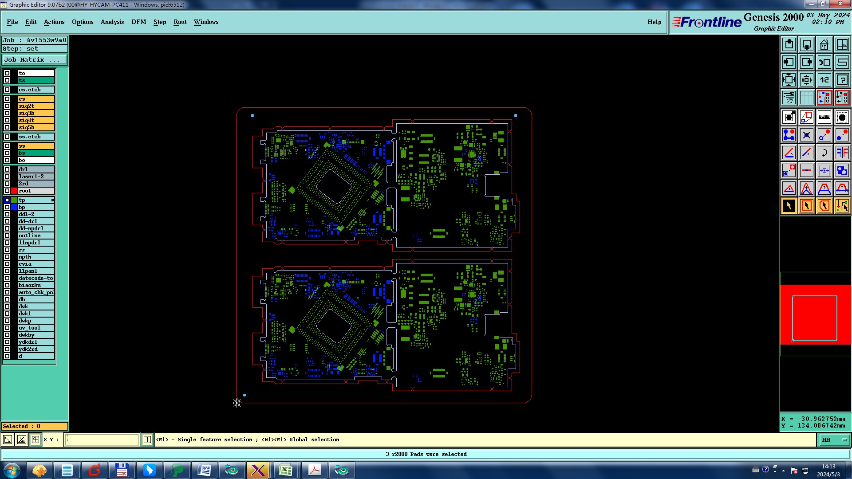The image size is (852, 479).
Task: Click the Home view icon
Action: [824, 44]
